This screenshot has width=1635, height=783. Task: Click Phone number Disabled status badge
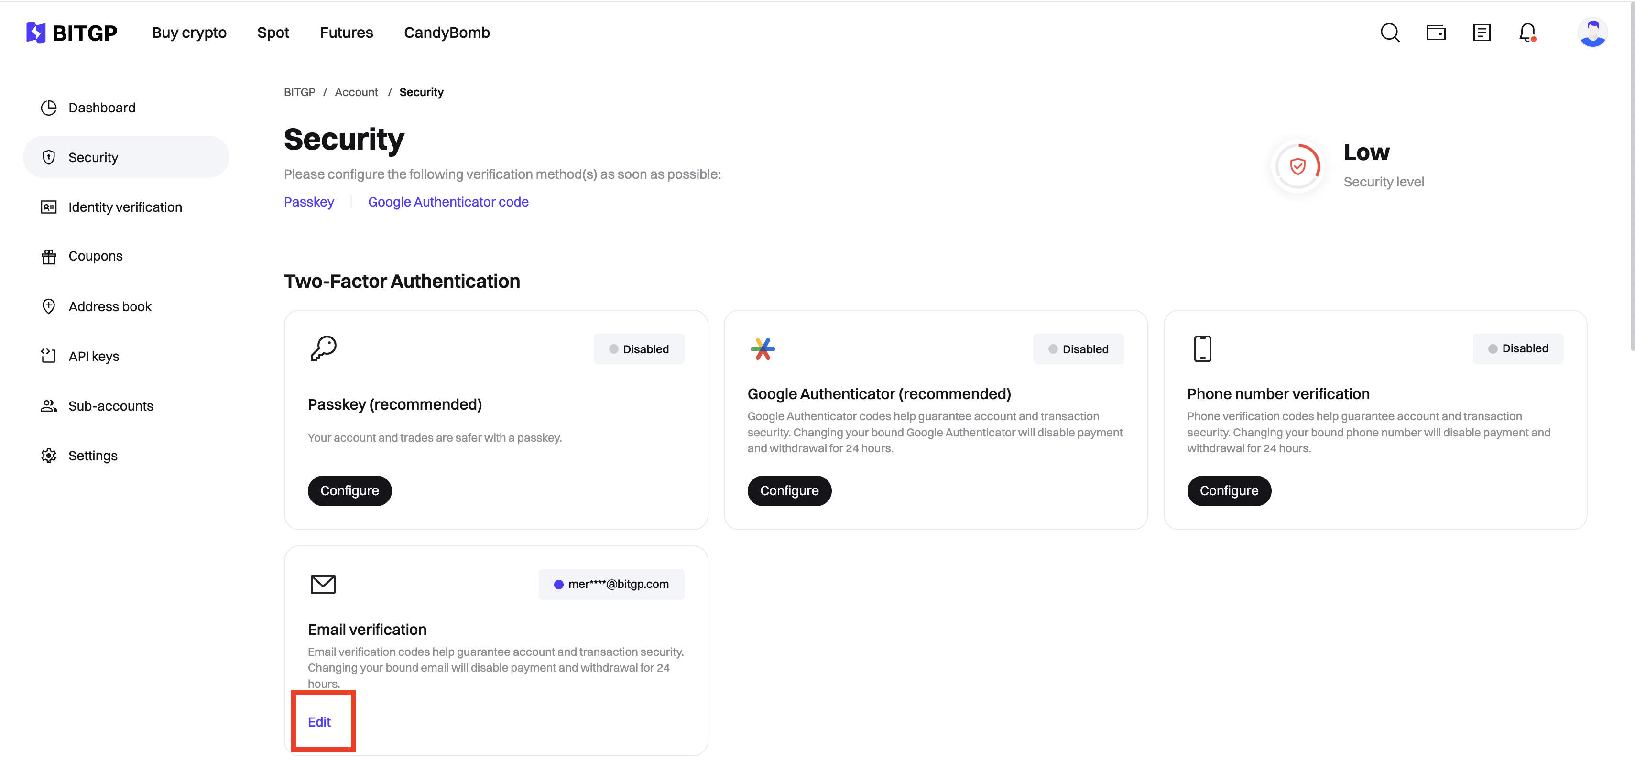click(1518, 348)
